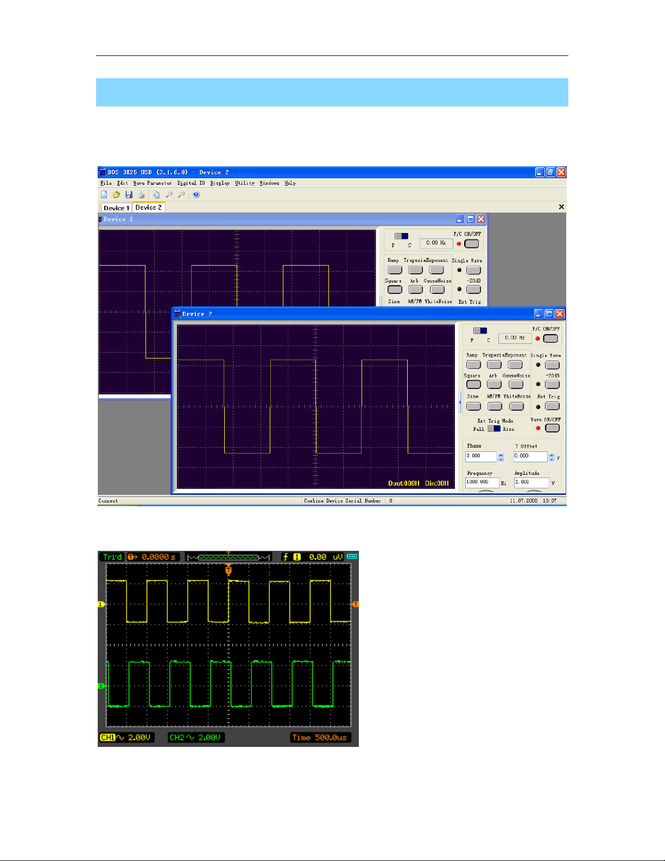Switch to the Device 1 tab
Image resolution: width=665 pixels, height=861 pixels.
coord(116,208)
